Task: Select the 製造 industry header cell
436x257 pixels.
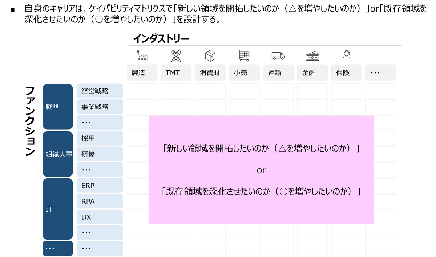Action: point(142,72)
